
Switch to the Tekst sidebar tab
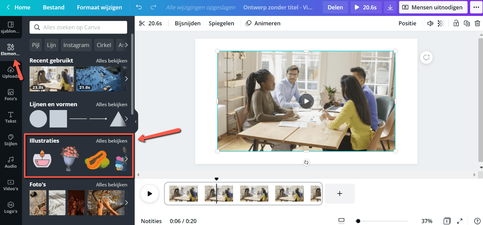tap(11, 117)
